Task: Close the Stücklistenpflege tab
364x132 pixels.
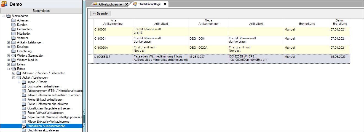Action: pos(165,4)
